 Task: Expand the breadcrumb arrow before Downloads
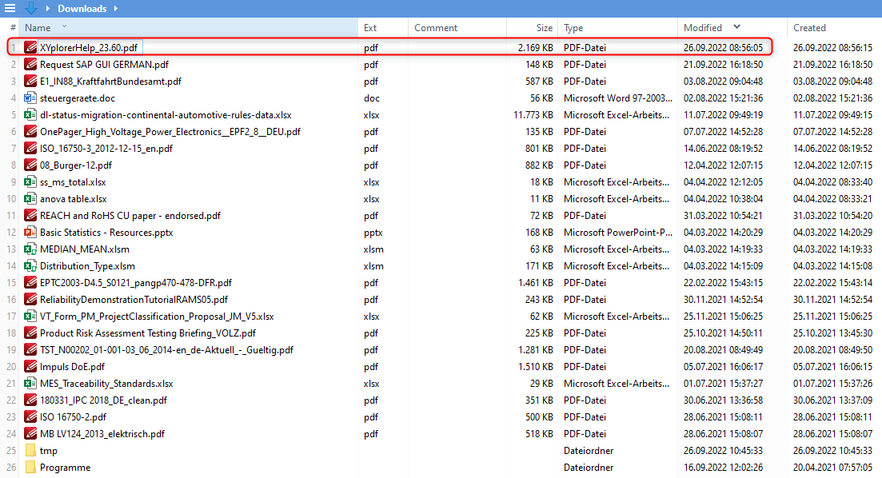coord(48,9)
